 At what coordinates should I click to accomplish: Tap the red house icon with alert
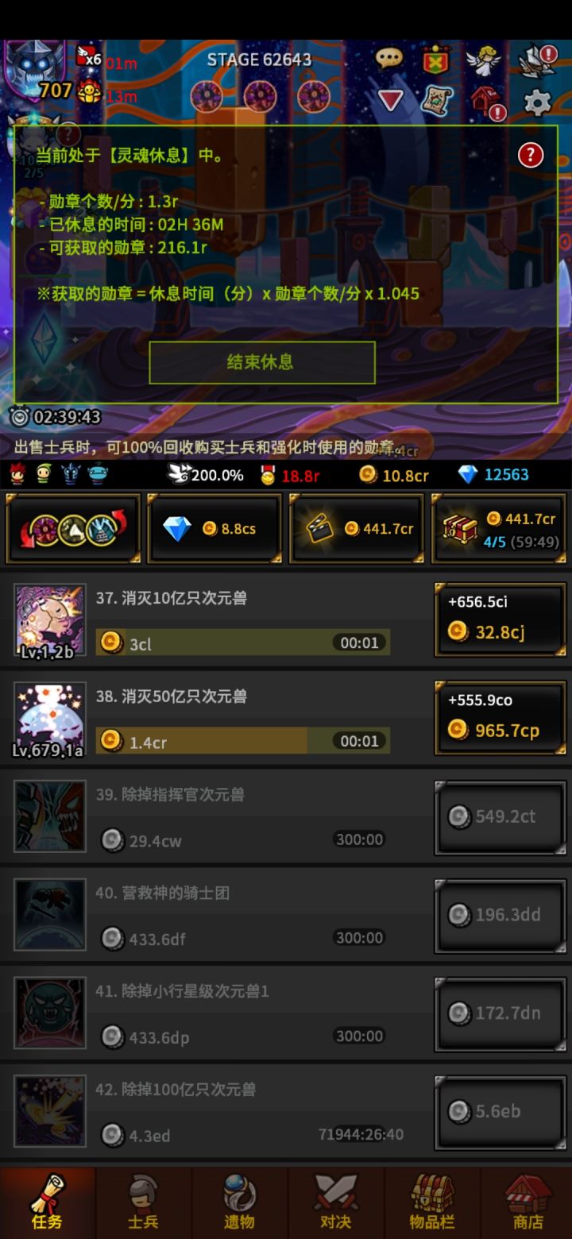[488, 103]
